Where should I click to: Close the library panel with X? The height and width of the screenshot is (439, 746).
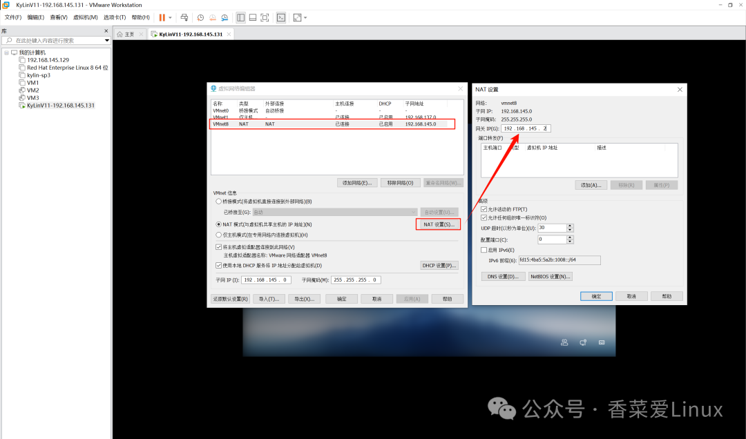click(x=106, y=31)
